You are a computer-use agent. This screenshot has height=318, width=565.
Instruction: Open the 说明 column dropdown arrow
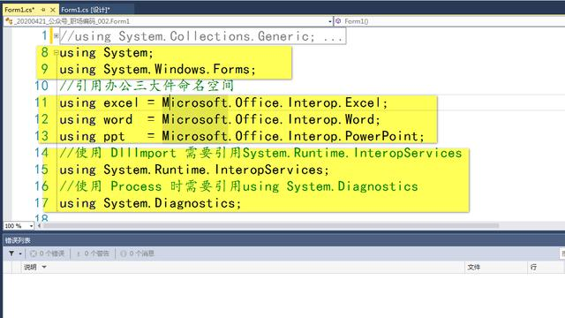tap(44, 267)
